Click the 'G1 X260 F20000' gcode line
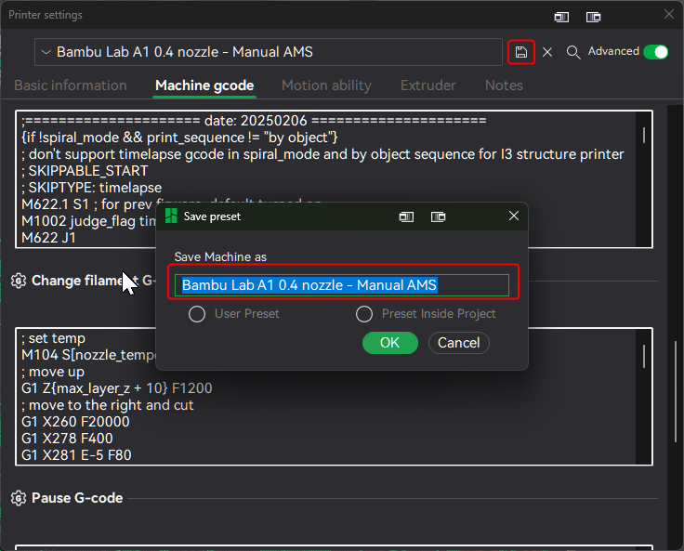 point(75,422)
